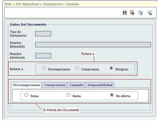The image size is (158, 121).
Task: Select the Compromiso radio in Refiere a
Action: [77, 68]
